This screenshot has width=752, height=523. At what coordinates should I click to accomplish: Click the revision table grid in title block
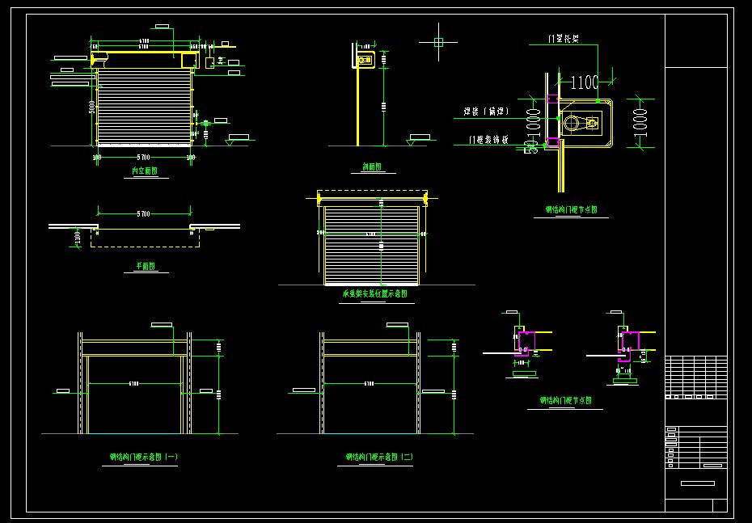click(x=695, y=377)
